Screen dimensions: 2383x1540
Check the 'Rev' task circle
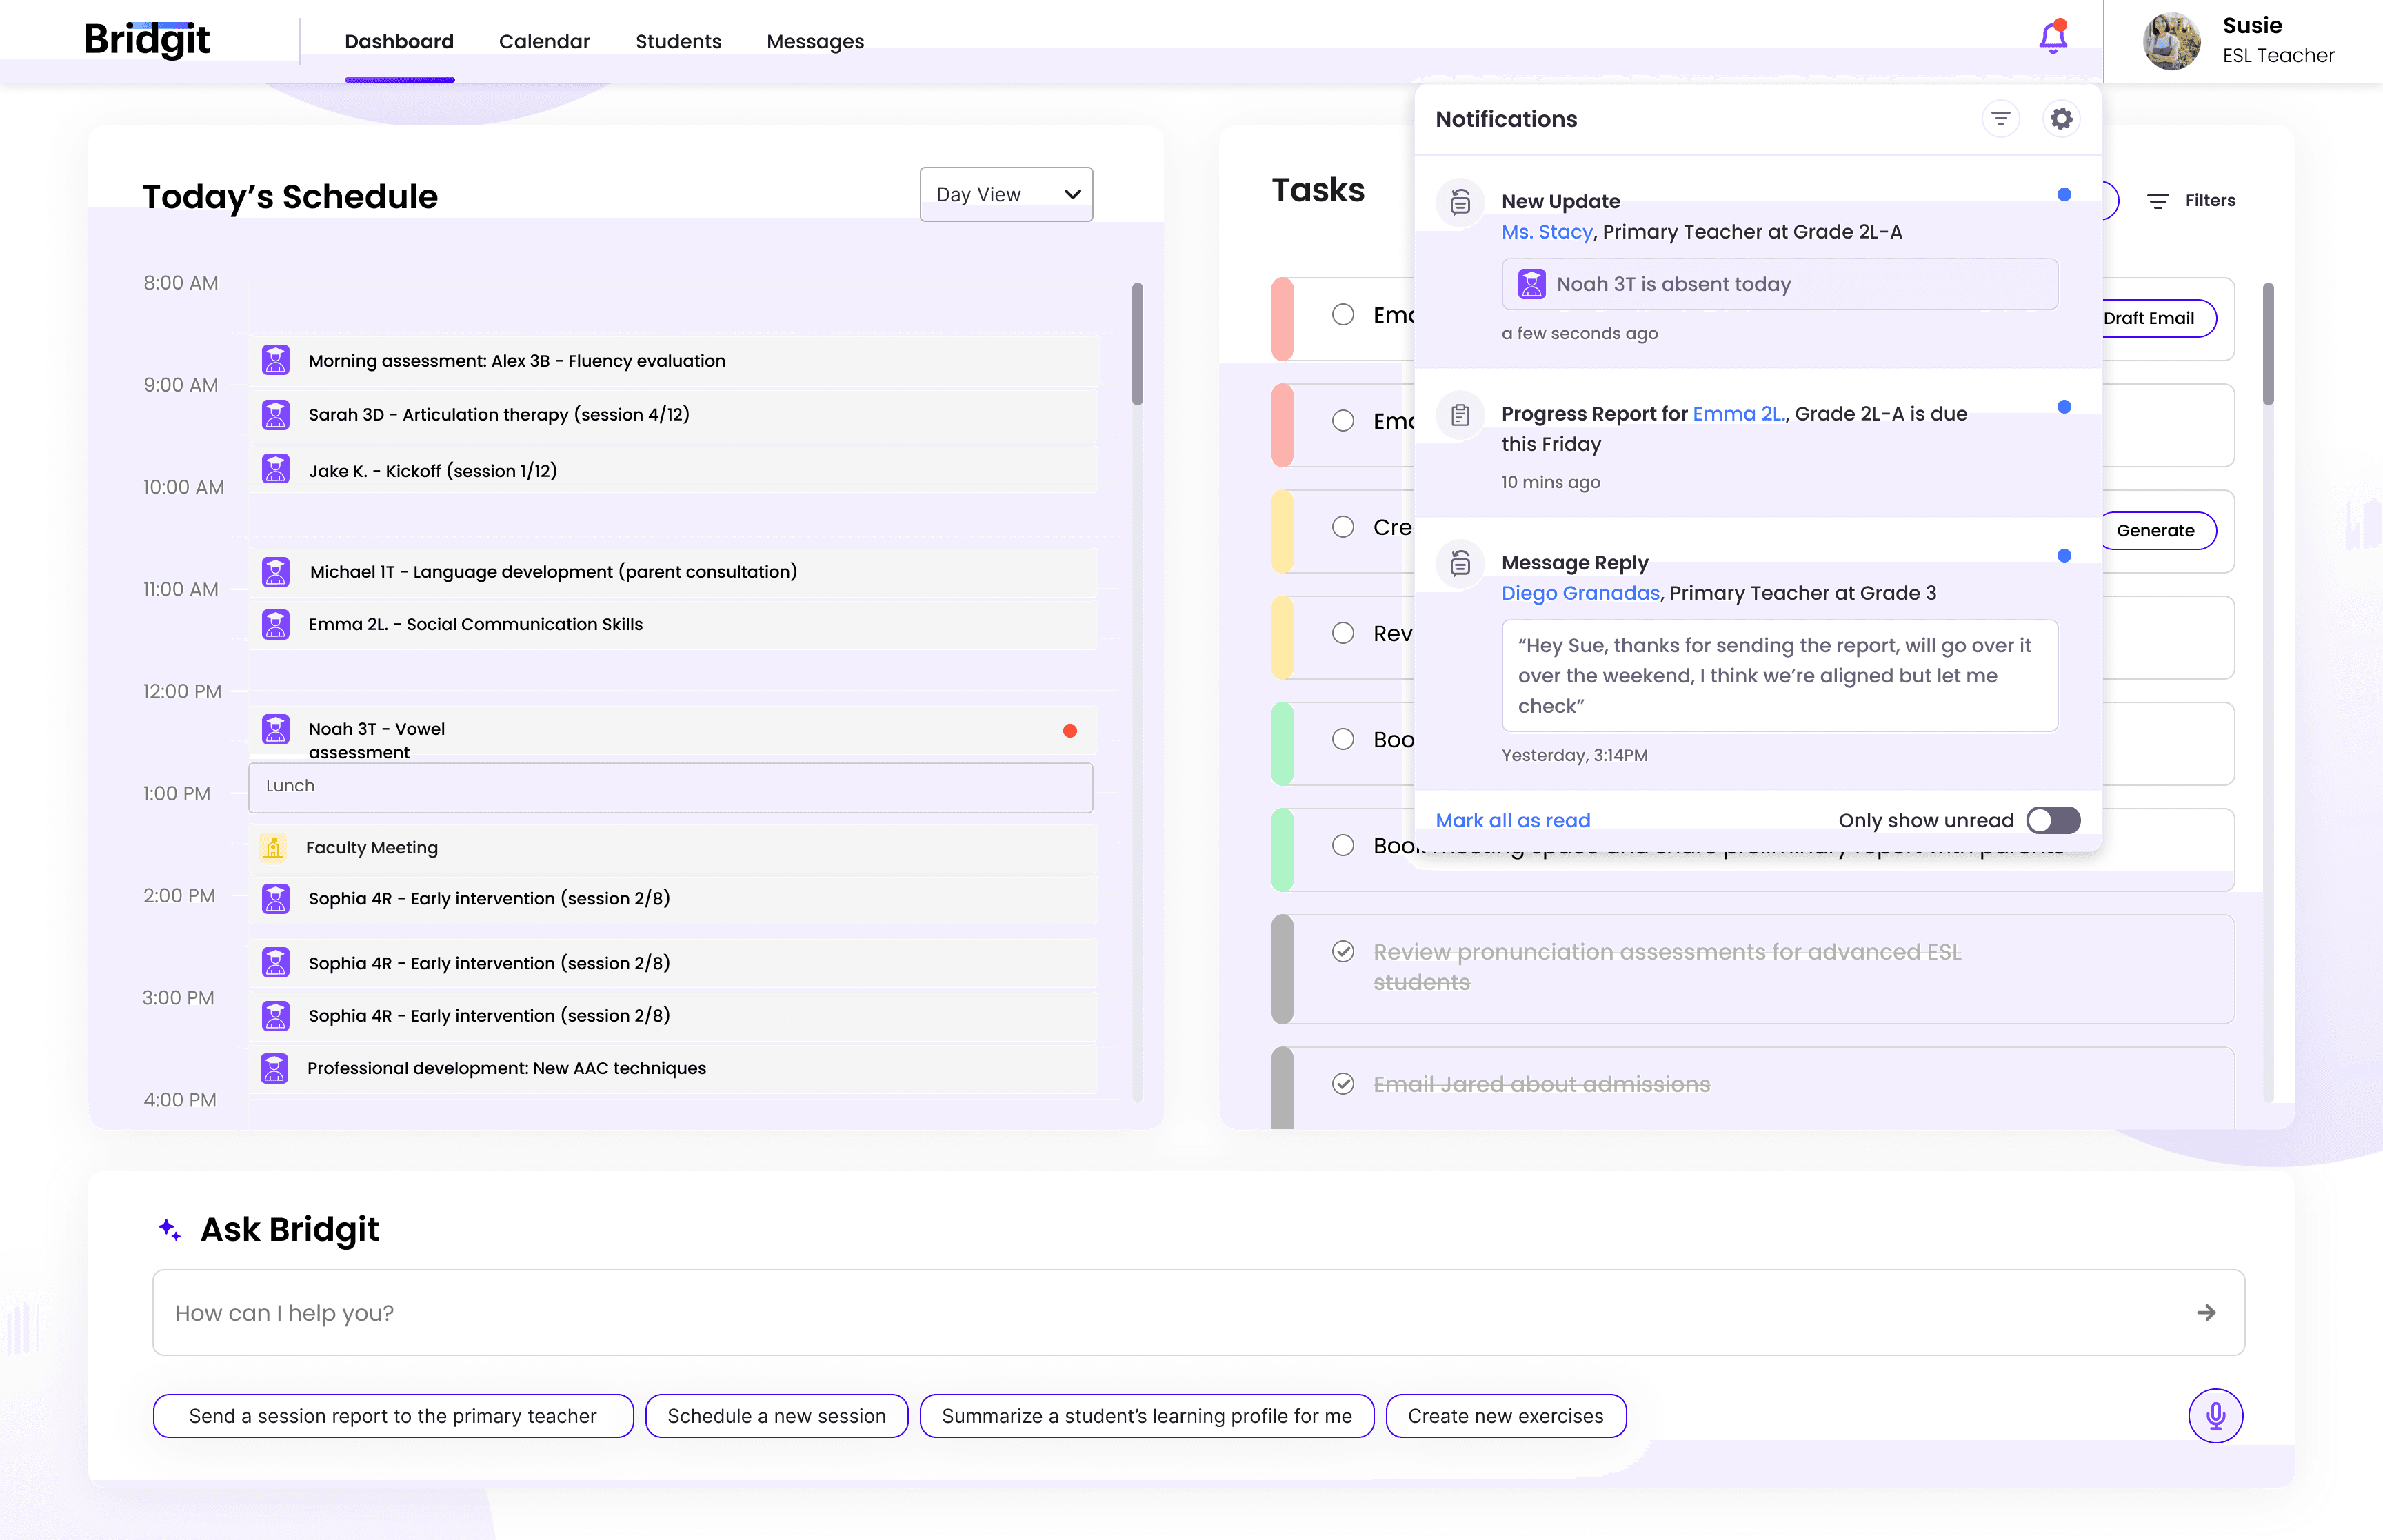click(x=1342, y=633)
